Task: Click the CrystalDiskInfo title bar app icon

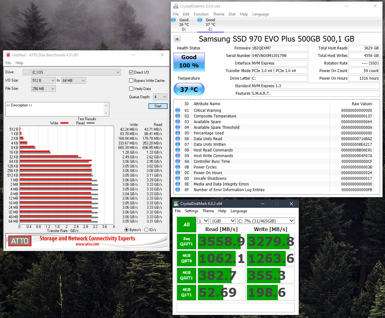Action: [176, 6]
